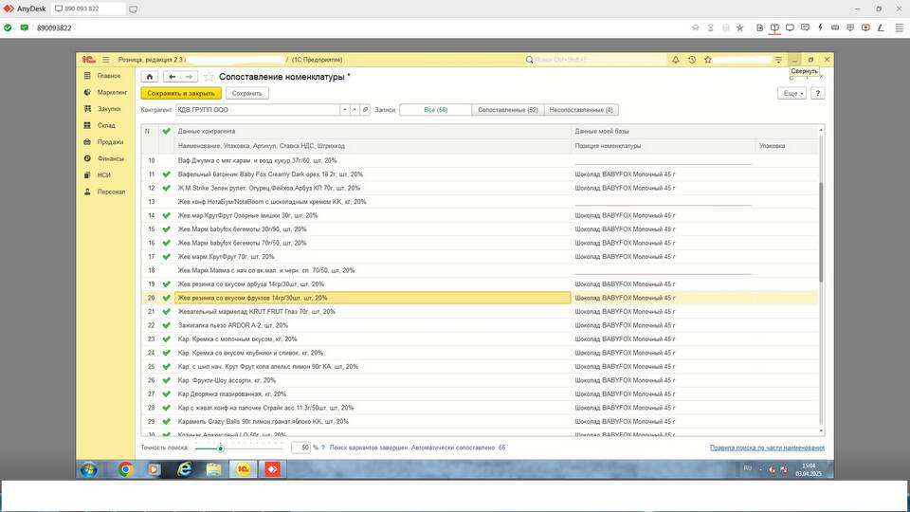
Task: Focus the 1C search field Ctrl+Shift+F
Action: (x=595, y=60)
